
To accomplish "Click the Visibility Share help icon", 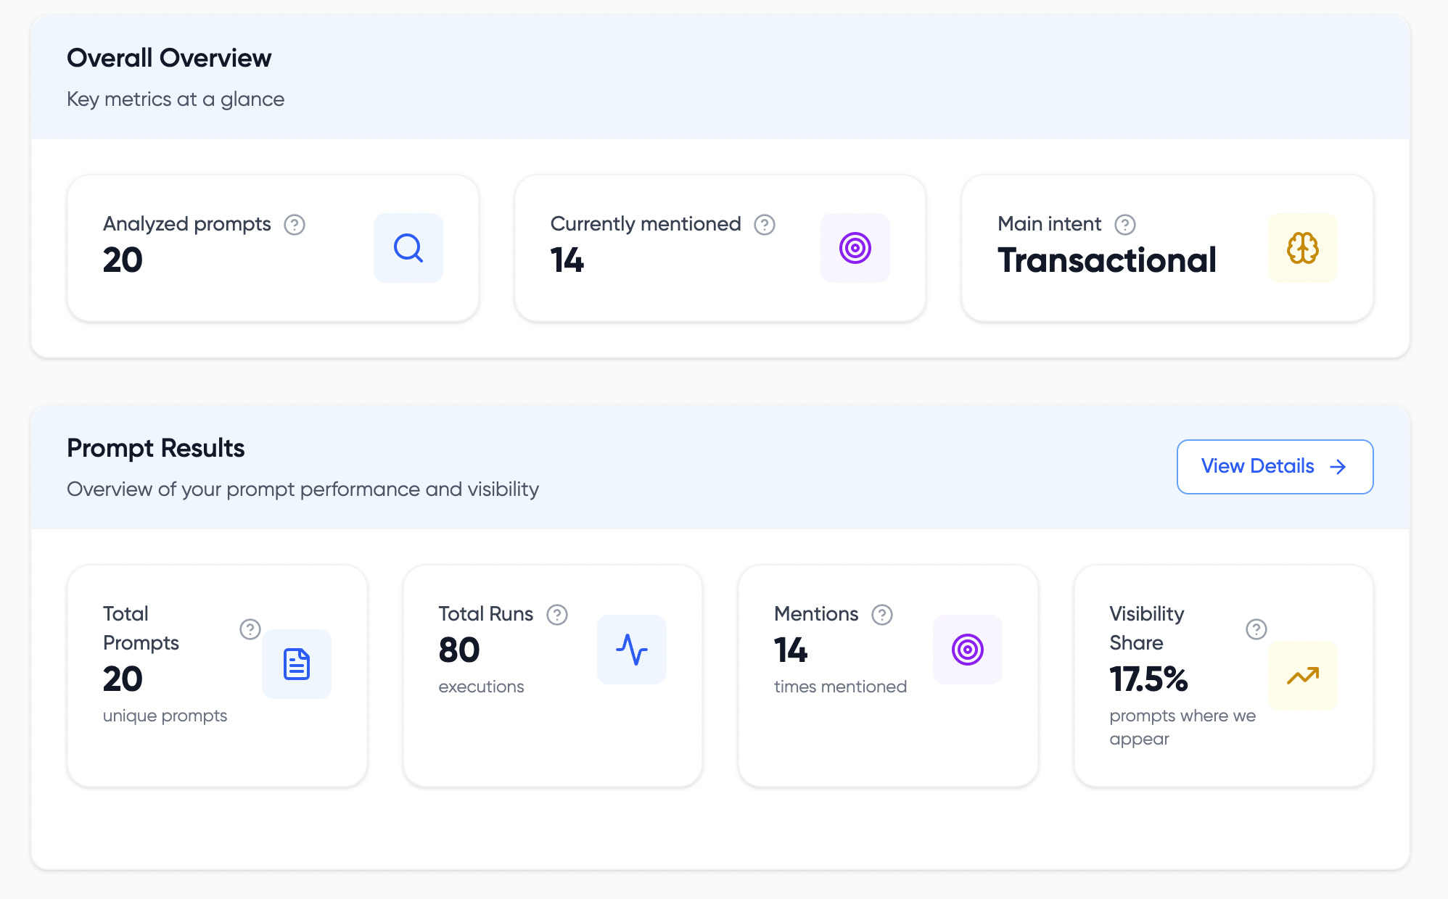I will (1256, 629).
